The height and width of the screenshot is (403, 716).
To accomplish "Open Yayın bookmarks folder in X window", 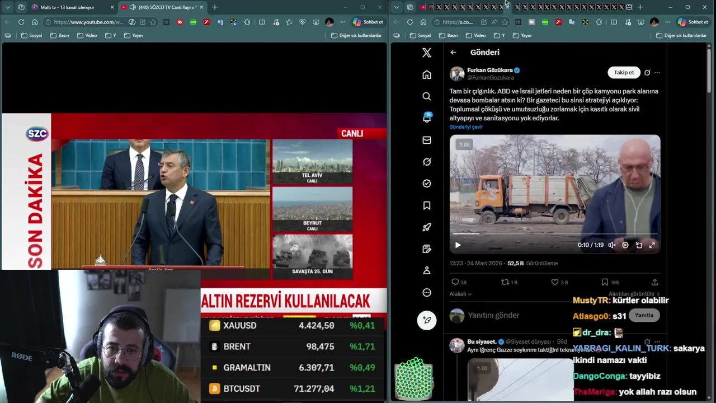I will pyautogui.click(x=521, y=35).
